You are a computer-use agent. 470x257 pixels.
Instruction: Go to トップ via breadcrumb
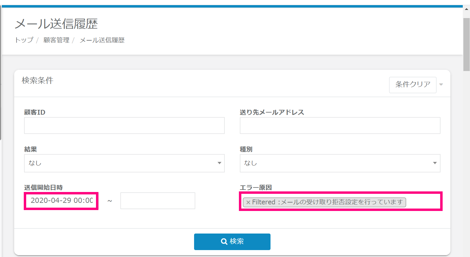pyautogui.click(x=24, y=40)
